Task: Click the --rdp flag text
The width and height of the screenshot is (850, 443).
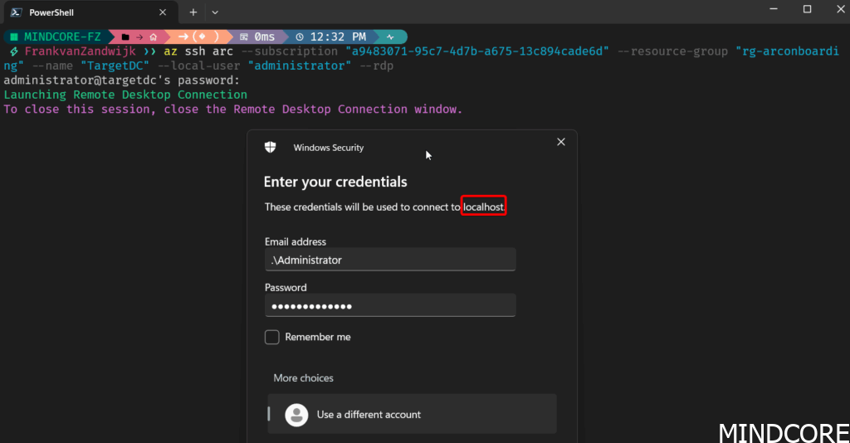Action: pos(376,66)
